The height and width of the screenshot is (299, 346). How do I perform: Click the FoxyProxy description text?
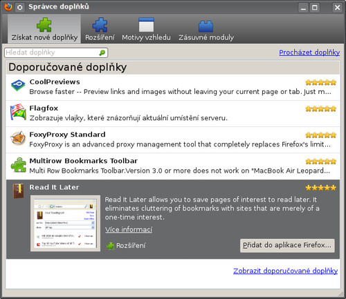(180, 144)
